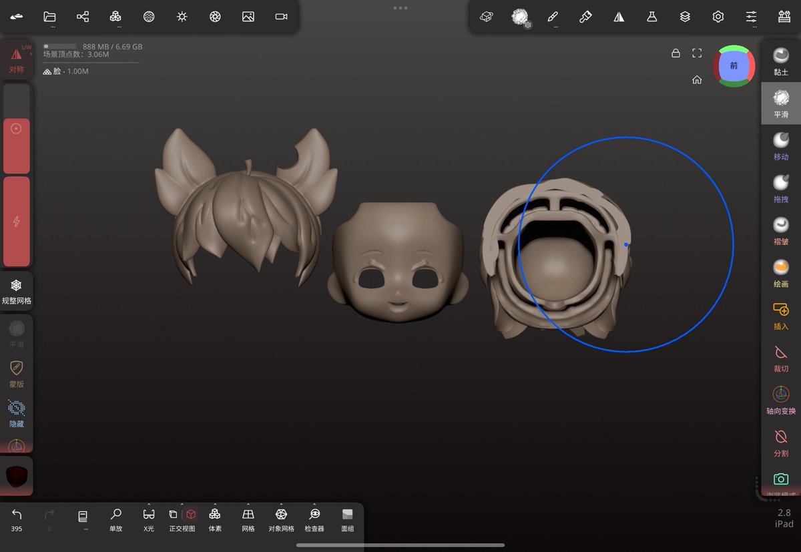Expand the caret above X光
This screenshot has width=801, height=552.
click(149, 505)
